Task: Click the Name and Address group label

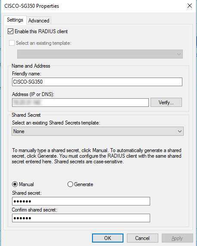Action: click(31, 66)
